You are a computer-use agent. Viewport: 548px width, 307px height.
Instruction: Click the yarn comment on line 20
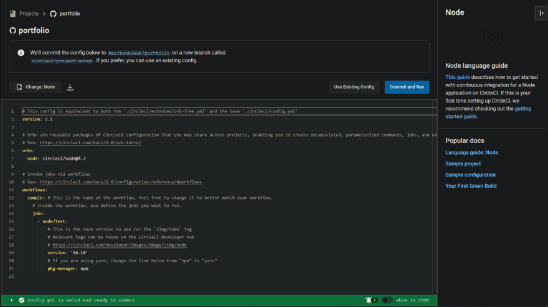[x=132, y=260]
